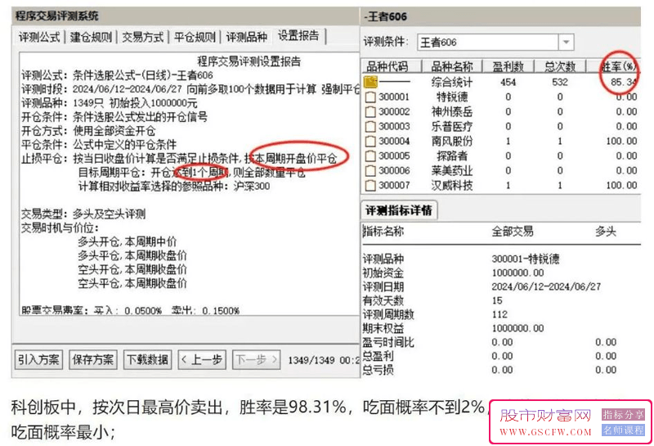This screenshot has height=446, width=654.
Task: Click the 综合统计 folder icon
Action: point(370,82)
